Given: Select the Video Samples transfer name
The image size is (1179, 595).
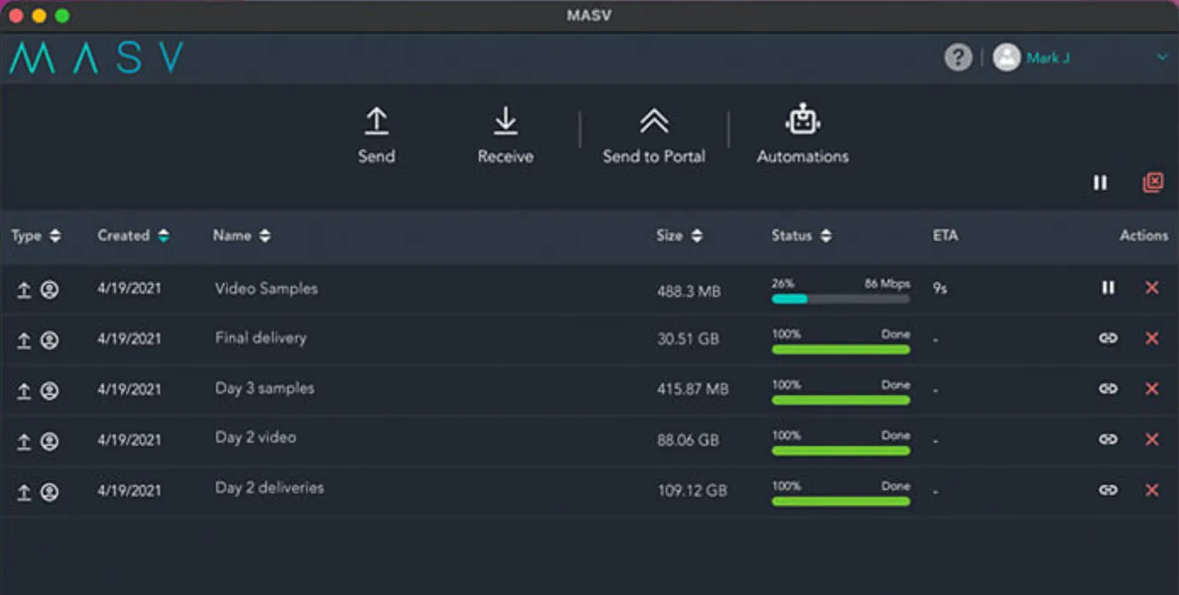Looking at the screenshot, I should coord(266,288).
